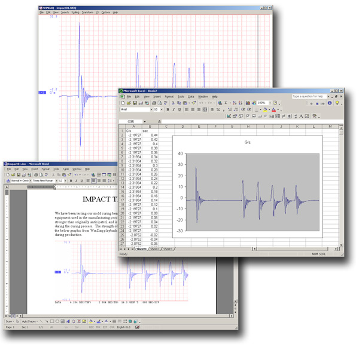Screen dimensions: 359x347
Task: Click the lightbulb icon in Excel toolbar
Action: [337, 103]
